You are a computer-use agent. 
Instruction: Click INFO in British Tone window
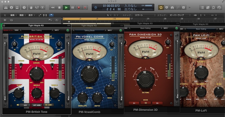click(57, 30)
